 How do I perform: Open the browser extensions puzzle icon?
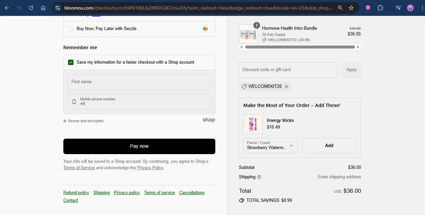380,8
